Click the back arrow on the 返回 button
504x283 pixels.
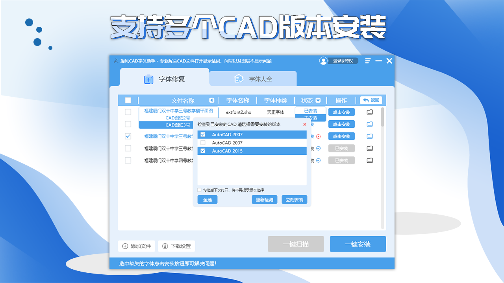click(x=365, y=100)
